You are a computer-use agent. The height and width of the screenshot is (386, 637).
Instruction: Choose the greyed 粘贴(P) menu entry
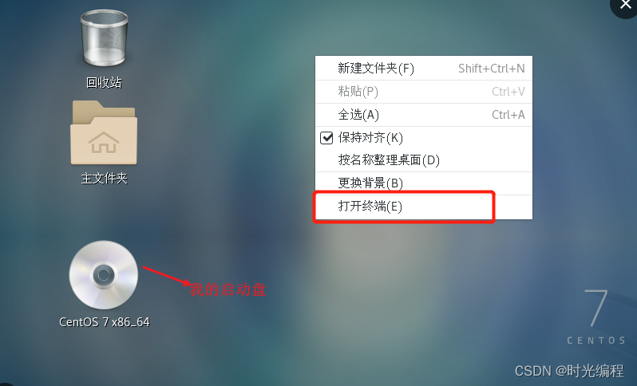(x=424, y=92)
